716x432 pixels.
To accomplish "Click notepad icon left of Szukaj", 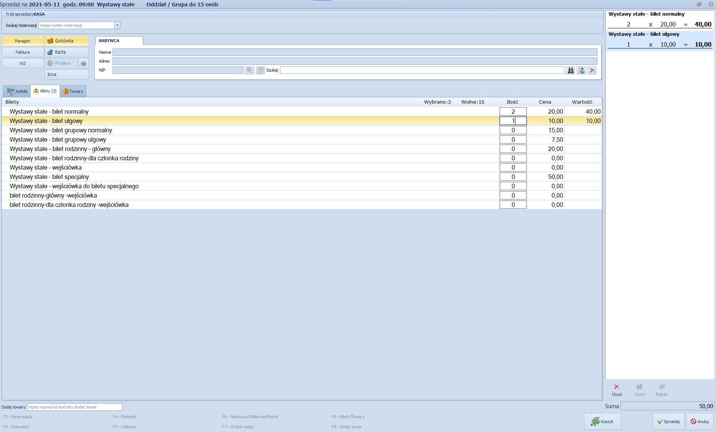I will click(260, 70).
